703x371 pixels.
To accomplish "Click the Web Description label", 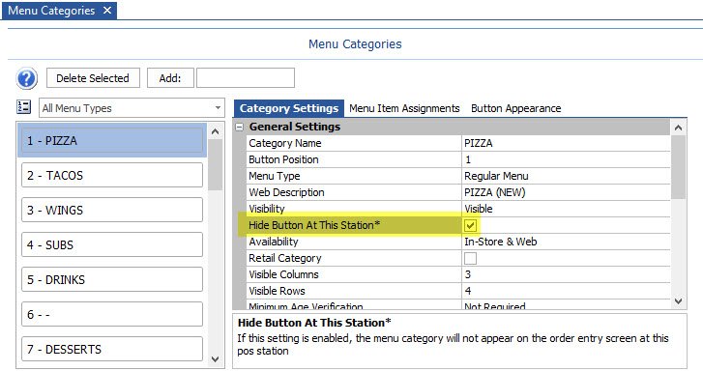I will [x=286, y=192].
